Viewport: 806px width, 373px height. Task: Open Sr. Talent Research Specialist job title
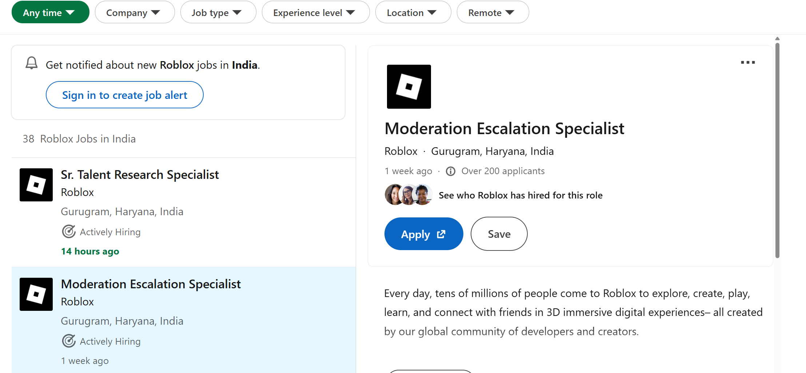(x=140, y=175)
